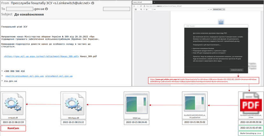The image size is (264, 136).
Task: Toggle the PDF viewer sidebar
Action: [x=136, y=10]
